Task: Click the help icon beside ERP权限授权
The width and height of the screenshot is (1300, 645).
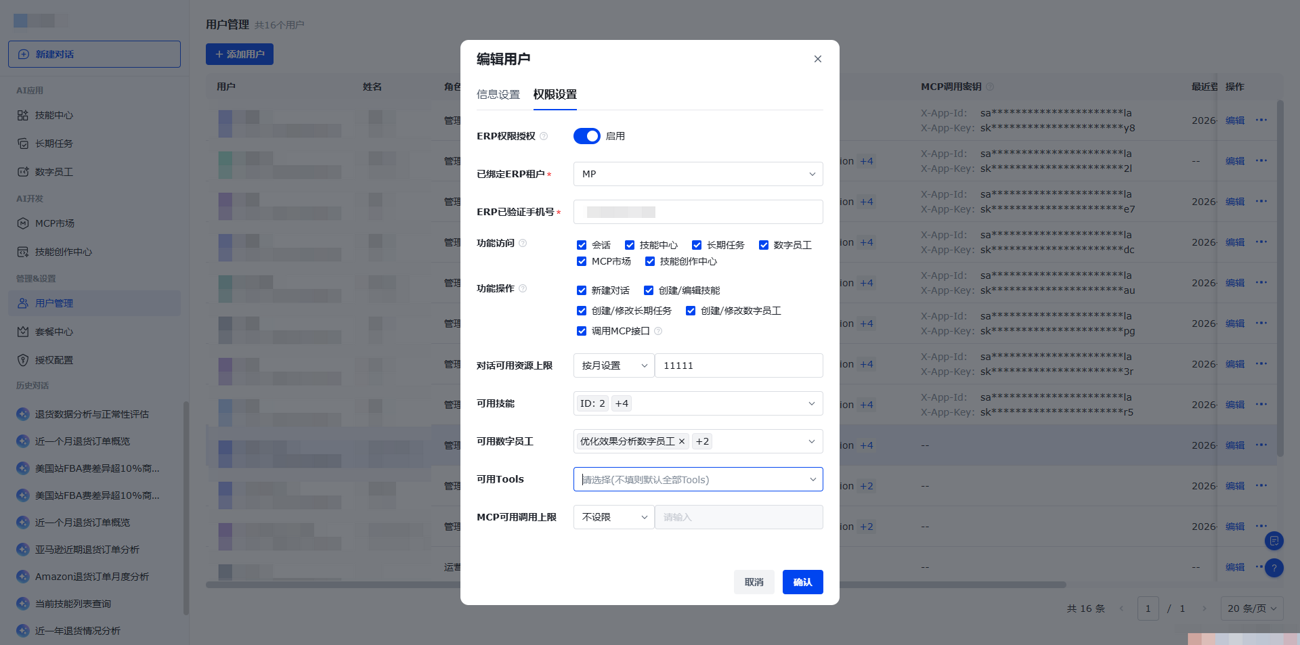Action: click(544, 136)
